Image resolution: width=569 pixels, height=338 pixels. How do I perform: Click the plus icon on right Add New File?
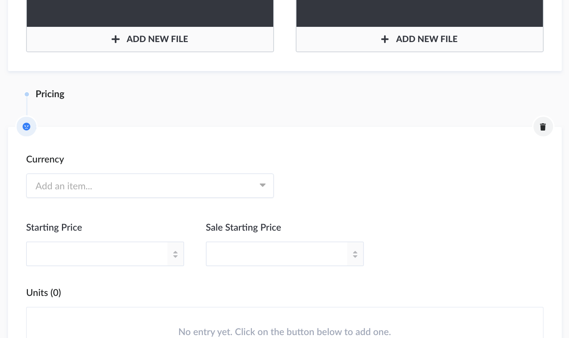[x=385, y=39]
